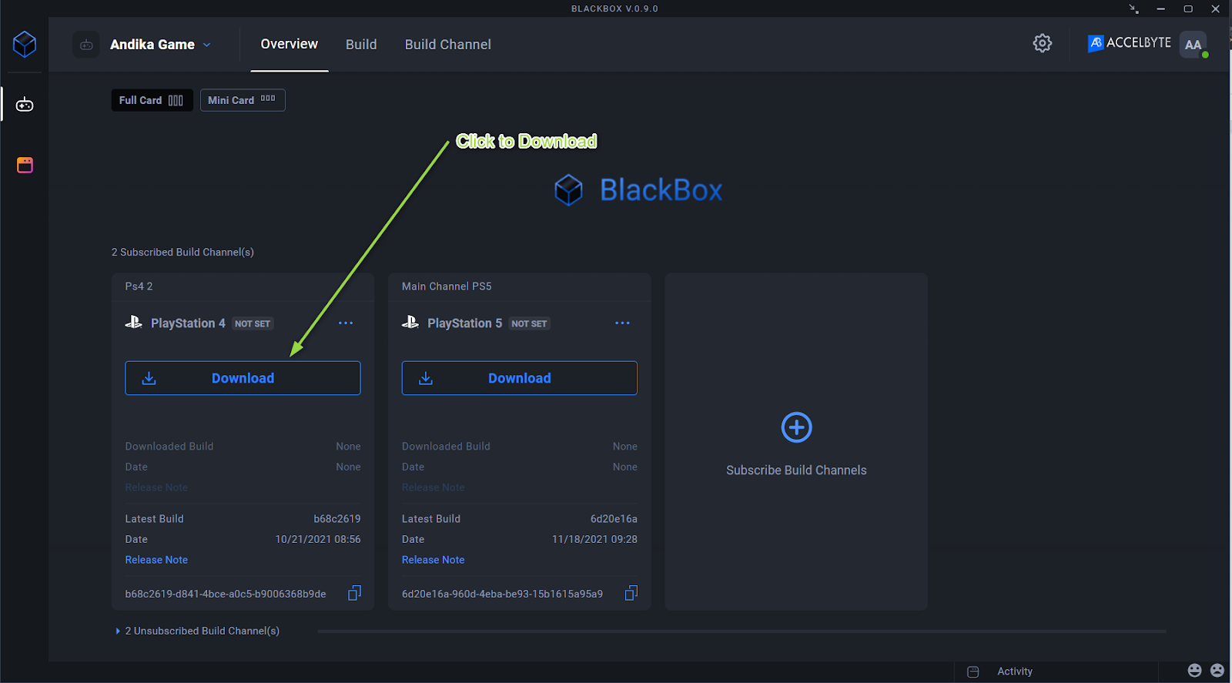Open the Activity panel label
1232x683 pixels.
pyautogui.click(x=1015, y=671)
